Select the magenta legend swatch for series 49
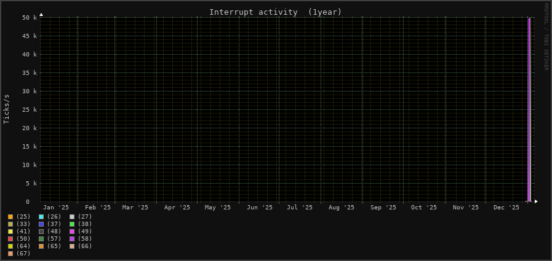The height and width of the screenshot is (261, 552). tap(72, 232)
